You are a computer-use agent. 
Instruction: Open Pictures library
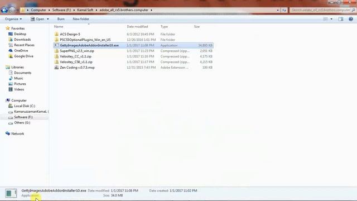20,84
